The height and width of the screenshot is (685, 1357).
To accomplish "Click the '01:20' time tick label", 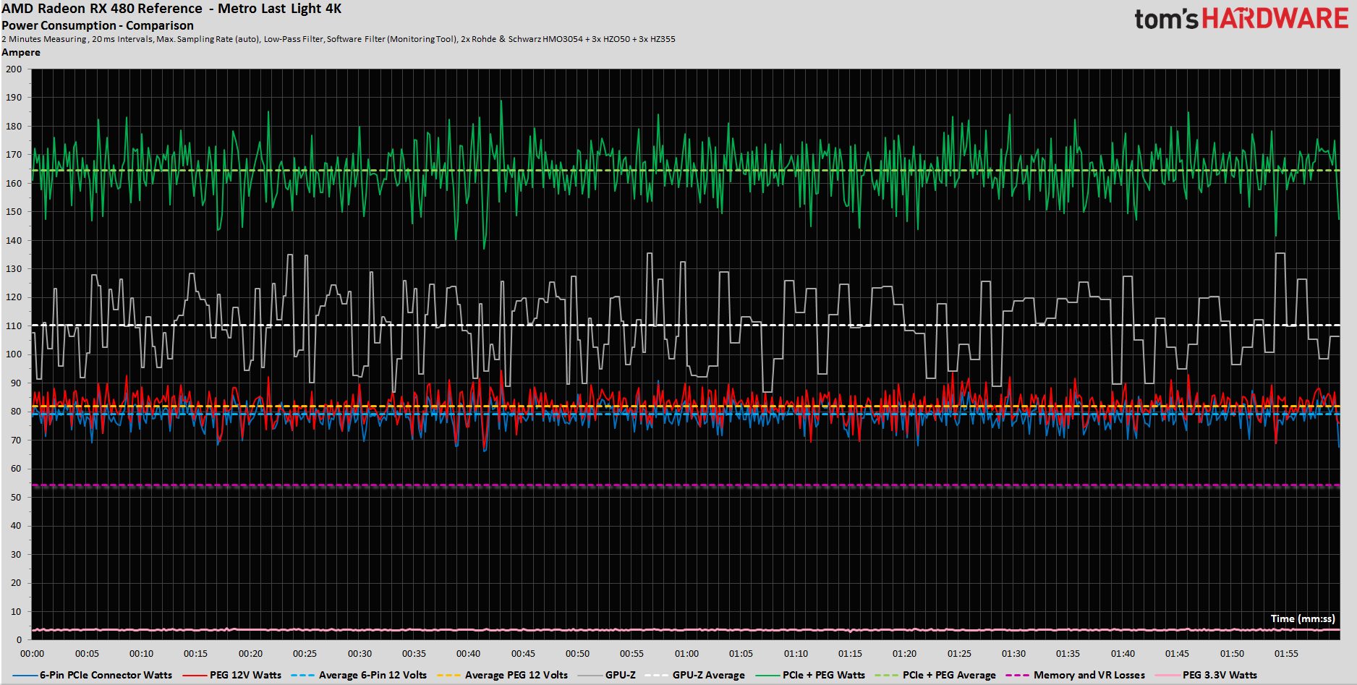I will 904,654.
